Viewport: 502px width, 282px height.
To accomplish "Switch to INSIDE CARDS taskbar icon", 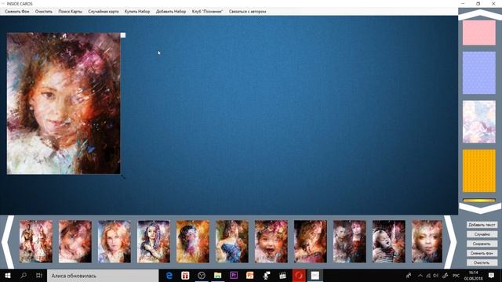I will 315,276.
